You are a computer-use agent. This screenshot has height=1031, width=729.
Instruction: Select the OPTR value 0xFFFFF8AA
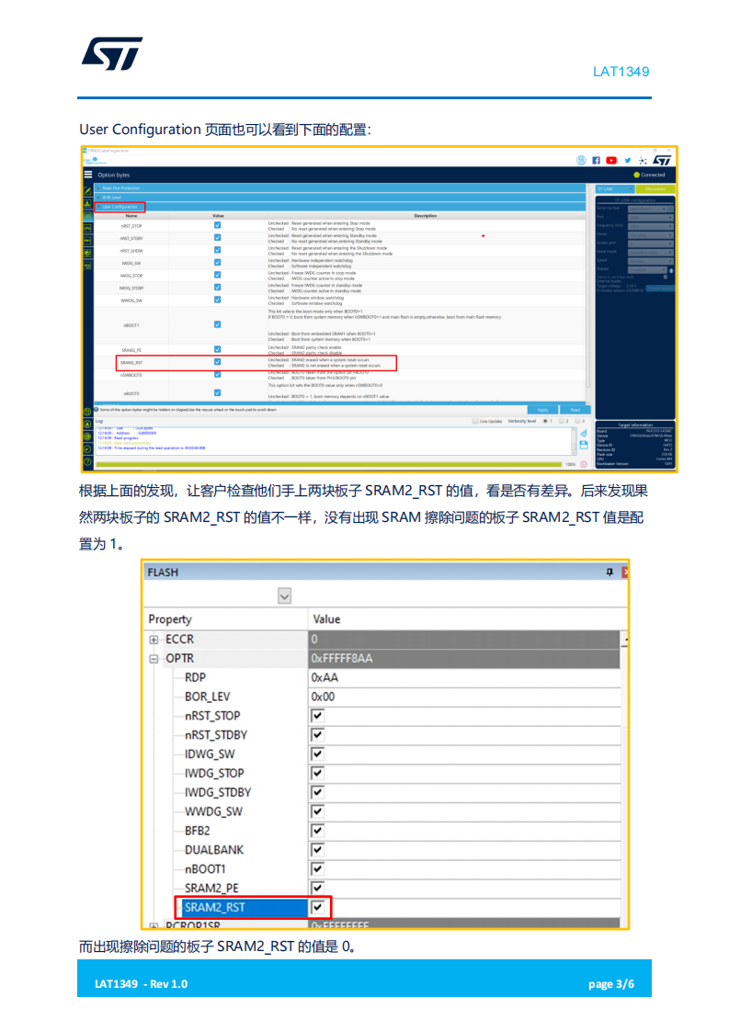coord(464,658)
